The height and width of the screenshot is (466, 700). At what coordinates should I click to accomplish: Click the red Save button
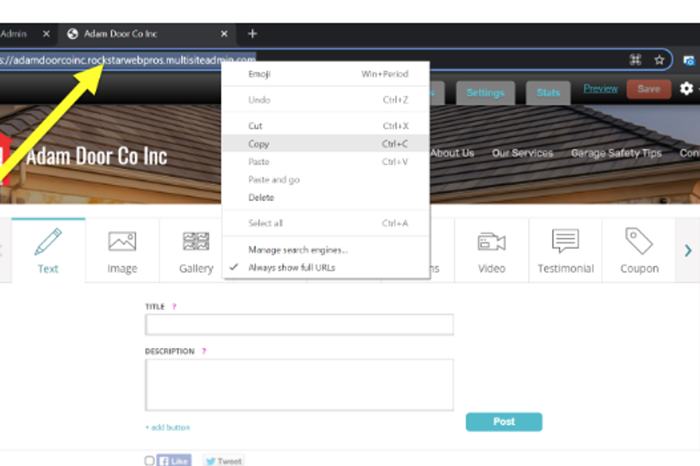pyautogui.click(x=649, y=89)
